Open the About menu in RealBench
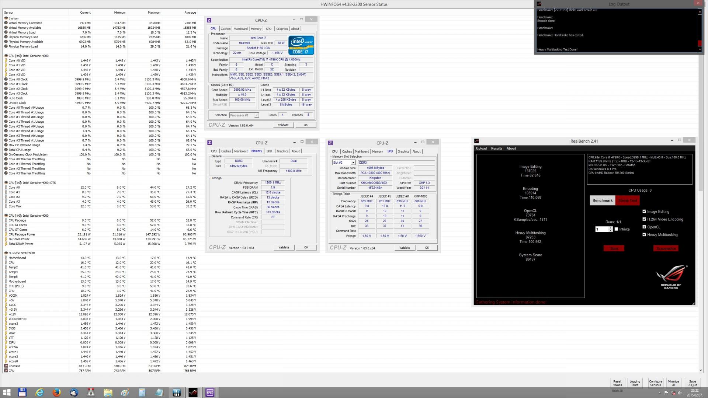Image resolution: width=708 pixels, height=398 pixels. (511, 149)
